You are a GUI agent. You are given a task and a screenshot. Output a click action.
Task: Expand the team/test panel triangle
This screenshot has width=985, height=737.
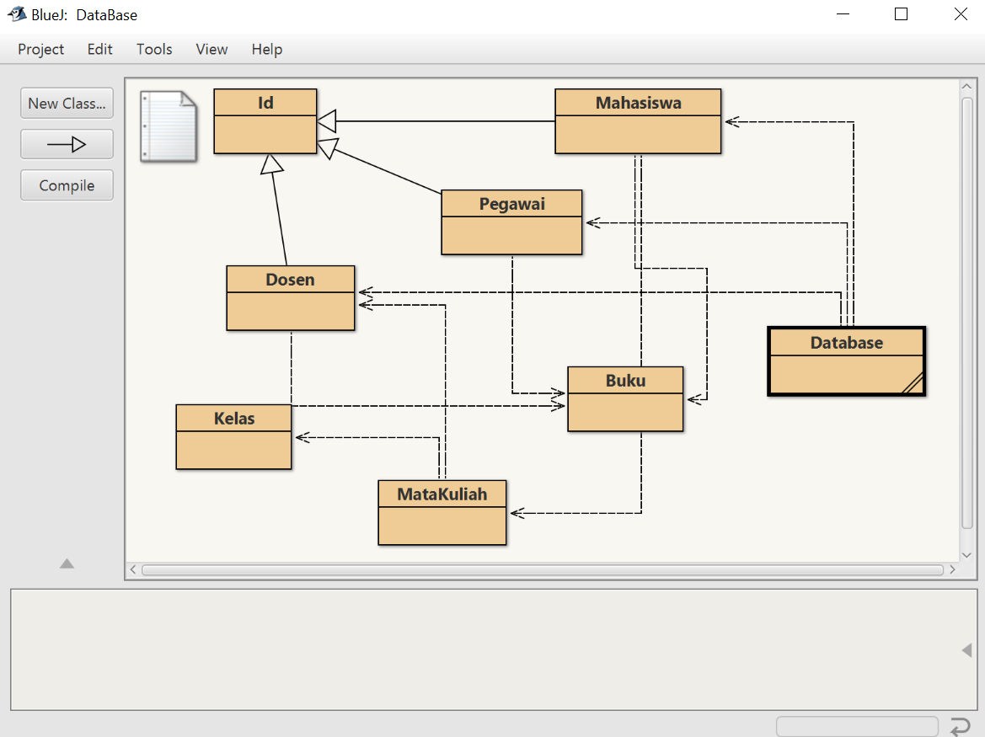point(67,563)
